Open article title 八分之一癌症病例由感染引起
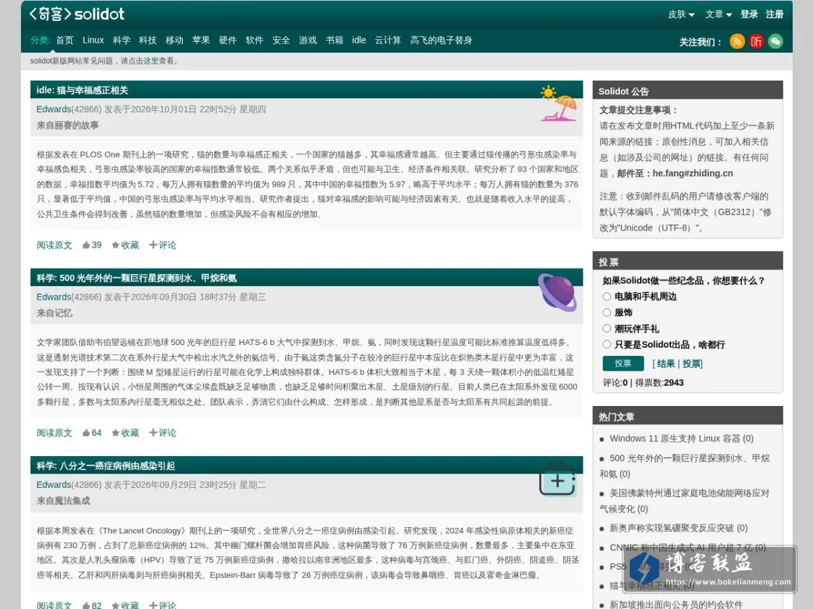The height and width of the screenshot is (609, 813). click(106, 466)
